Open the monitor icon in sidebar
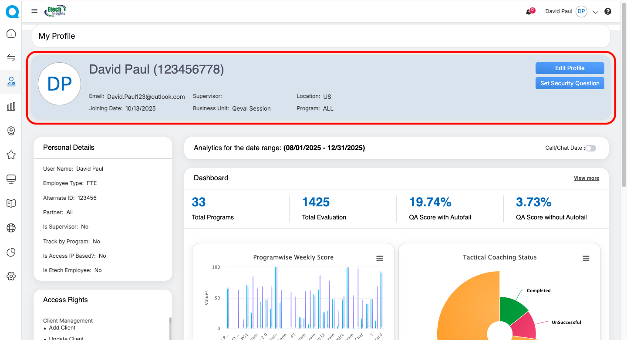 pyautogui.click(x=11, y=179)
